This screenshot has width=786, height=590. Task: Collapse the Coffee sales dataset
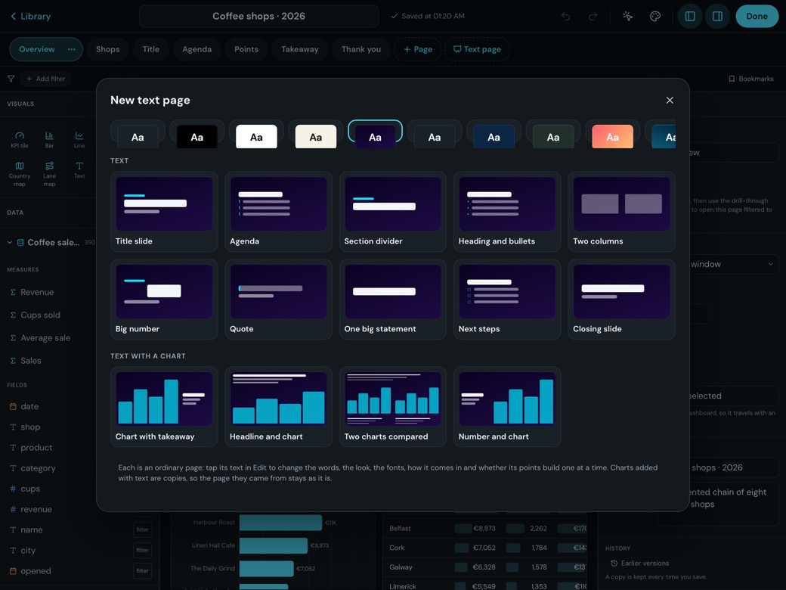pos(10,242)
